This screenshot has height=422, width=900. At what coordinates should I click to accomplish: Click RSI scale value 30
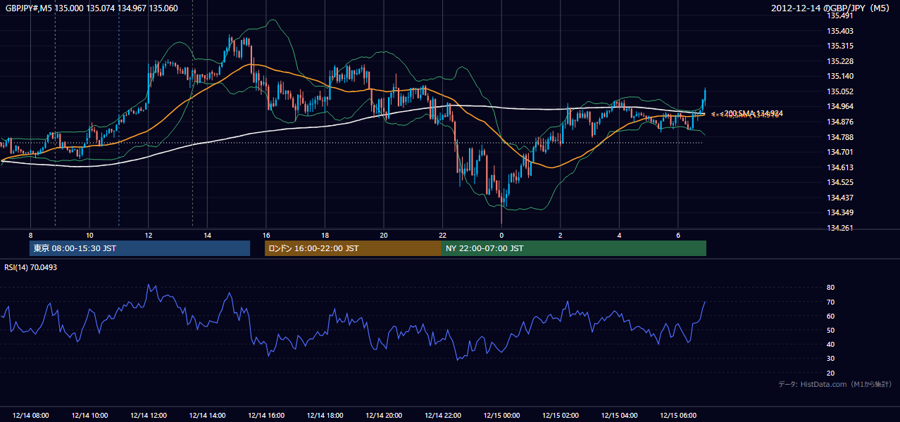830,359
